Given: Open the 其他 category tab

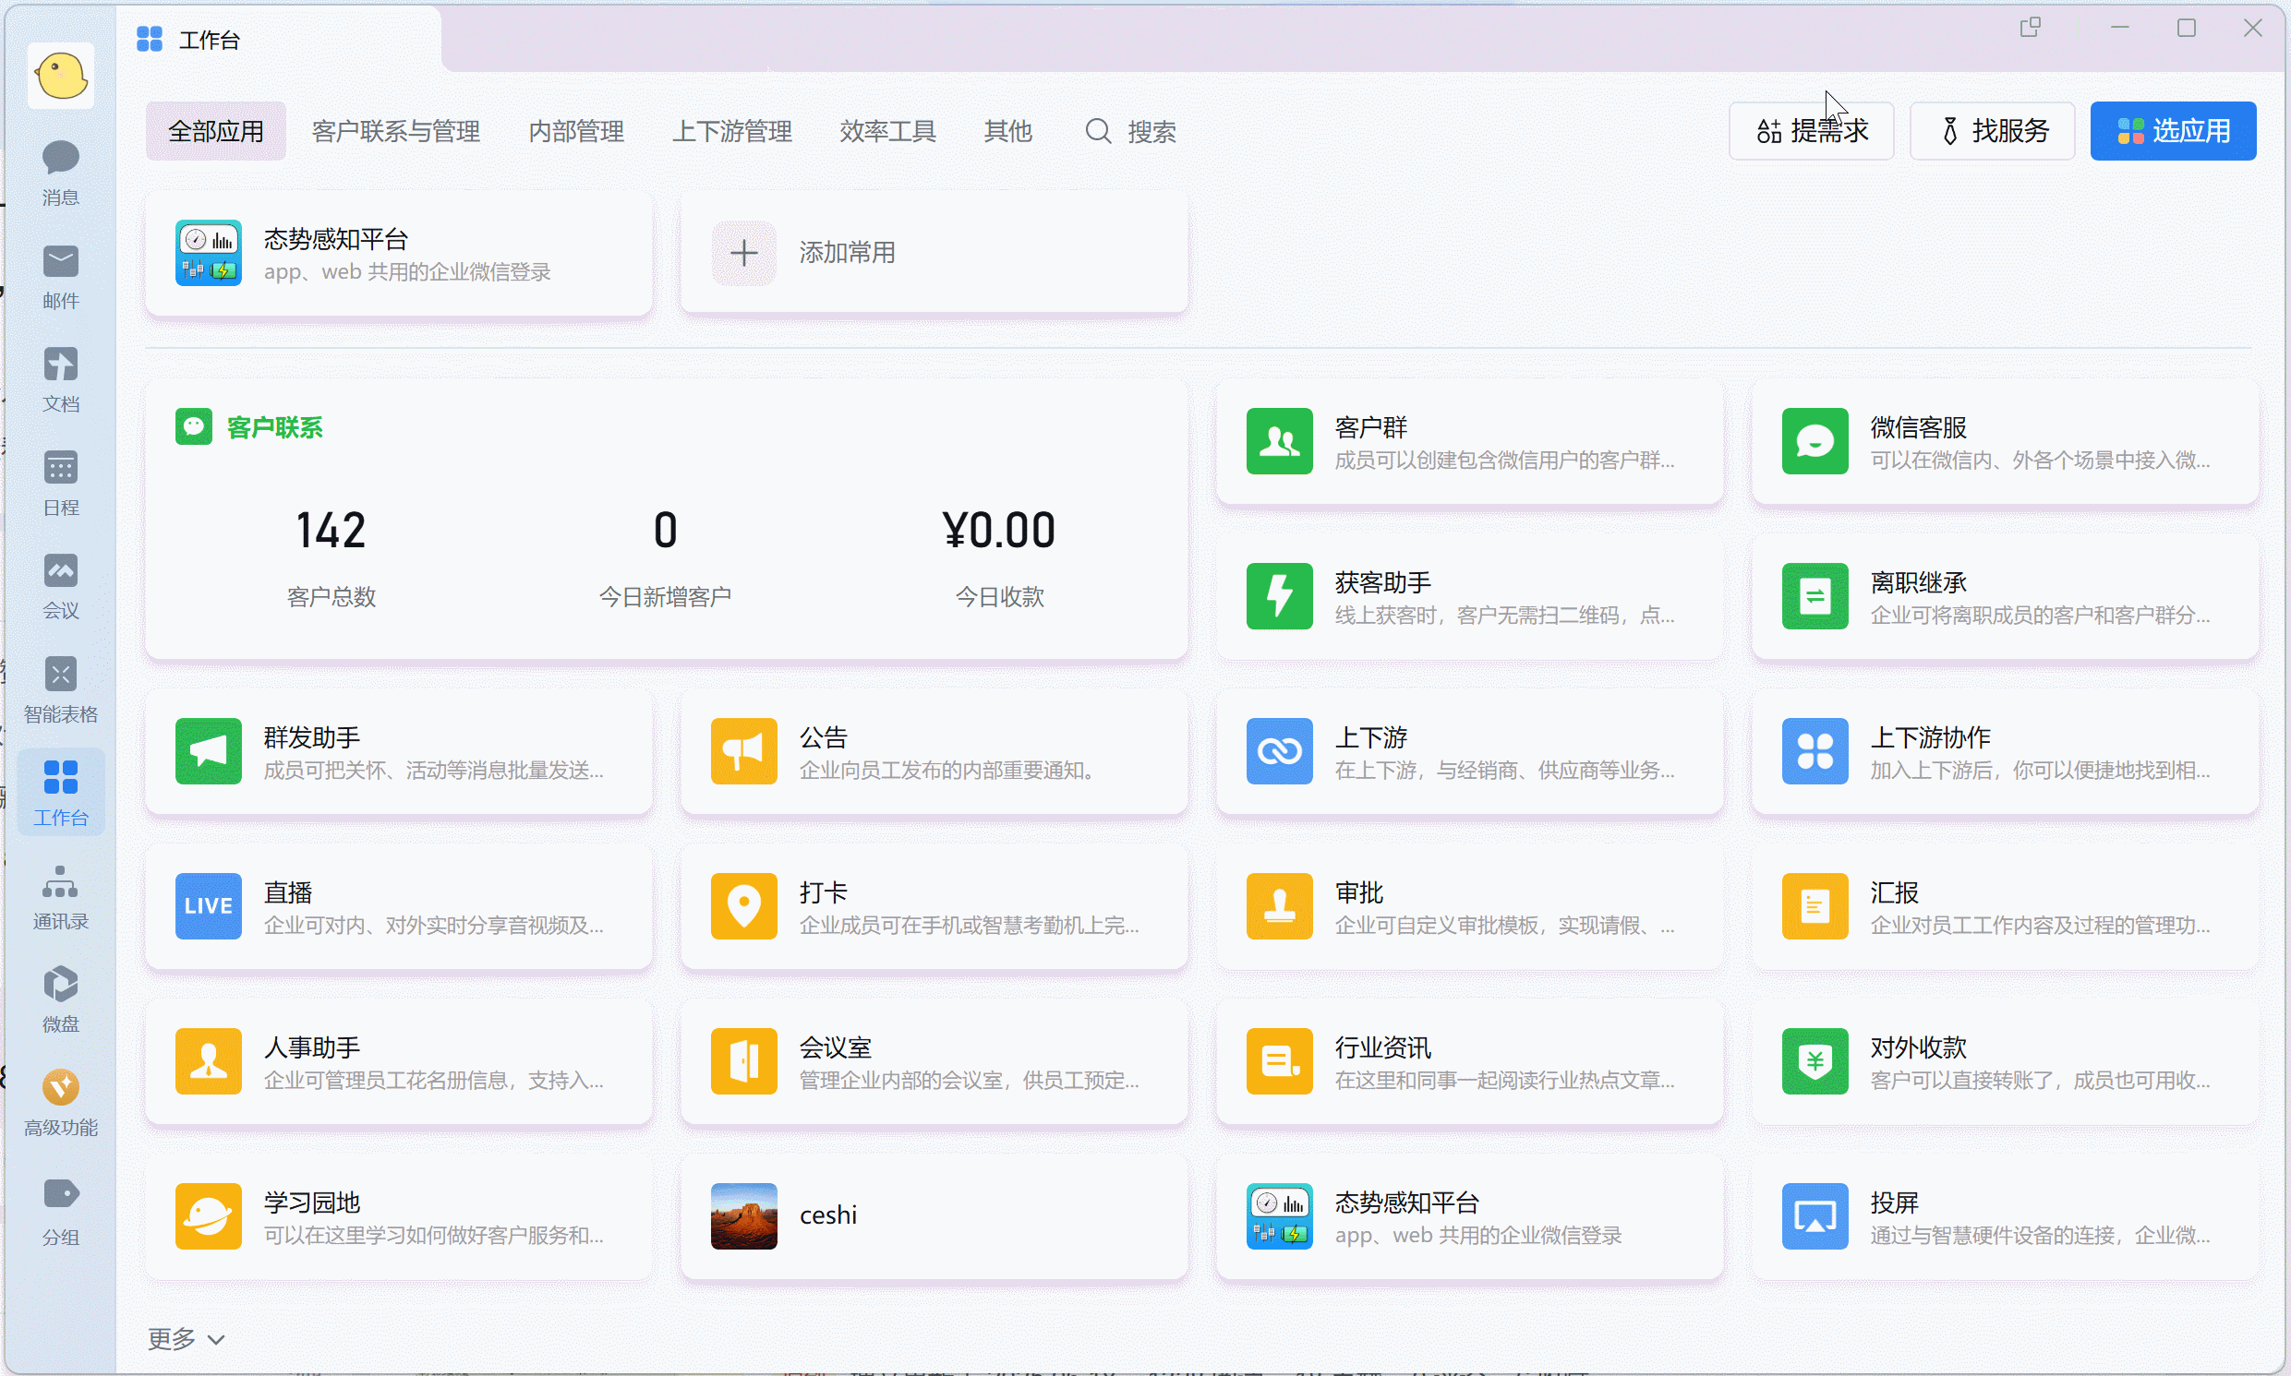Looking at the screenshot, I should (x=1007, y=131).
